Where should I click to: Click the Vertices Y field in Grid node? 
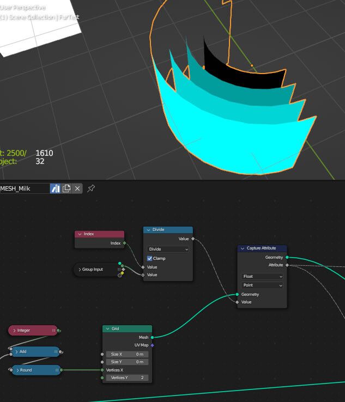(x=127, y=377)
